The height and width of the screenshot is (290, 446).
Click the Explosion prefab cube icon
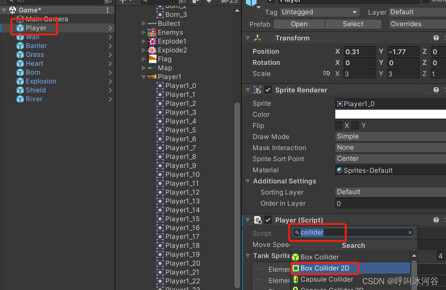(x=20, y=81)
